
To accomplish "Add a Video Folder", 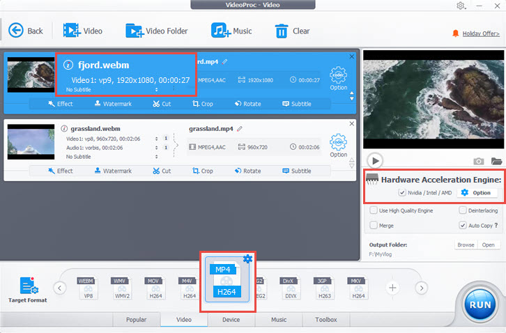I will (157, 31).
